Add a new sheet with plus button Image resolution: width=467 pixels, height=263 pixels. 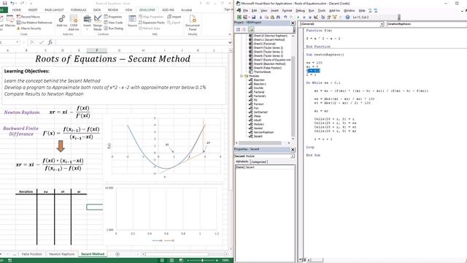coord(117,254)
